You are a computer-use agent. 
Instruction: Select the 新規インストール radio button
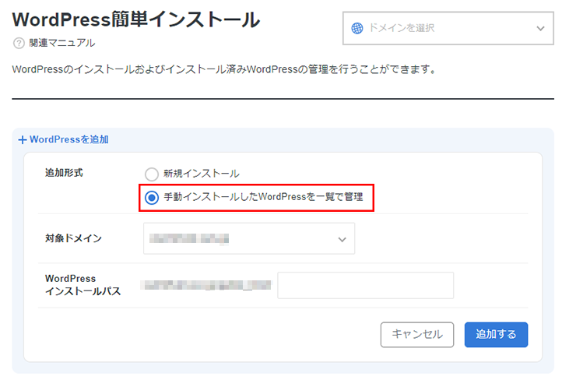point(152,174)
